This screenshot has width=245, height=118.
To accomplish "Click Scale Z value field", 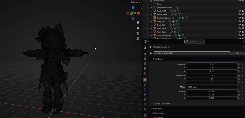I will pos(212,98).
